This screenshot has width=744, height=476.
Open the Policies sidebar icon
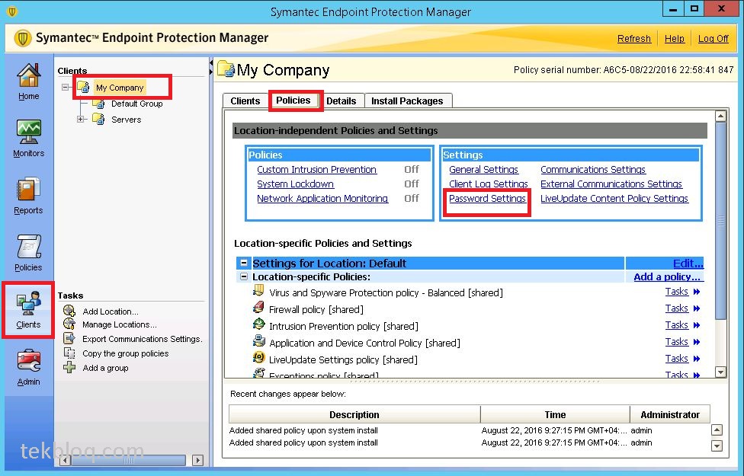pos(28,247)
